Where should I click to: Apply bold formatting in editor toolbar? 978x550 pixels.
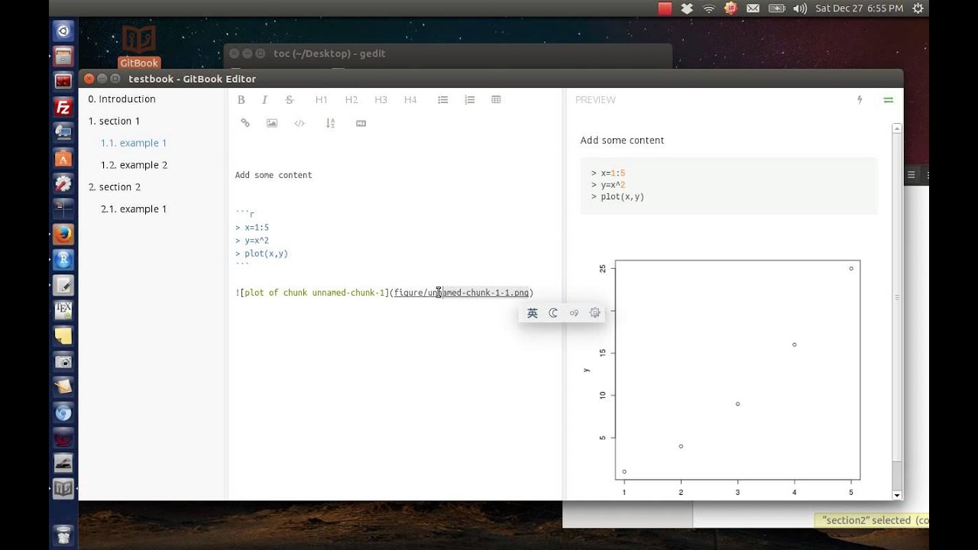pyautogui.click(x=241, y=100)
